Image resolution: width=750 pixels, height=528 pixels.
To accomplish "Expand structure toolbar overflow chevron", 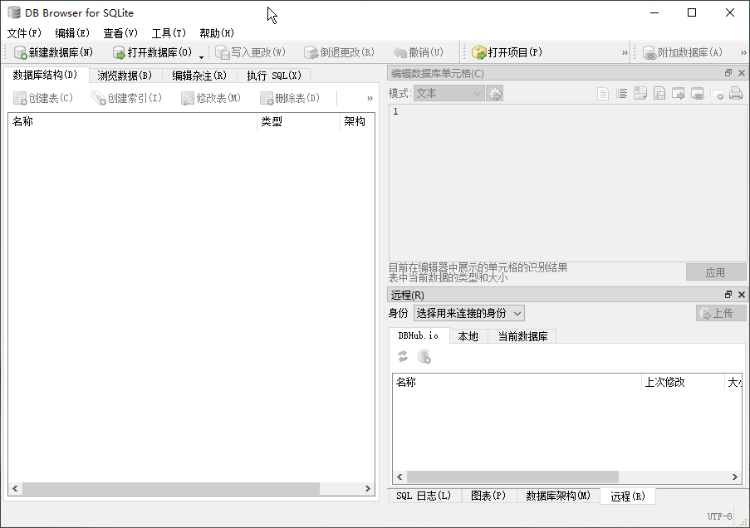I will pos(370,98).
